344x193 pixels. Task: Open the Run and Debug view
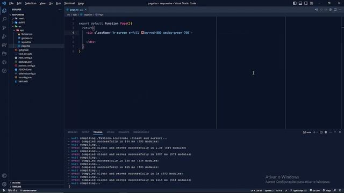[4, 36]
